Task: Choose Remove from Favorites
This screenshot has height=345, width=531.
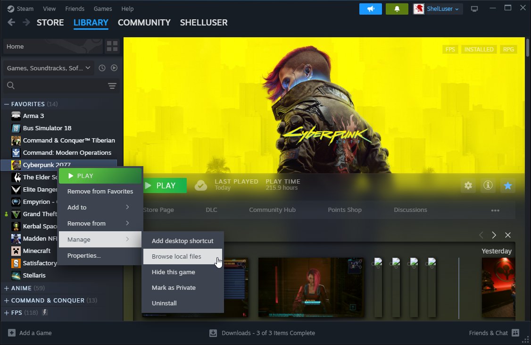Action: coord(100,191)
